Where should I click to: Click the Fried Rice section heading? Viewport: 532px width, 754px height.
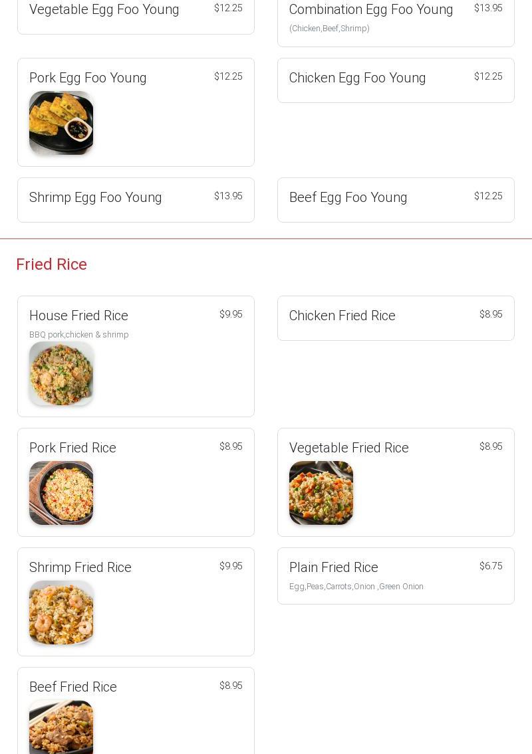tap(52, 264)
